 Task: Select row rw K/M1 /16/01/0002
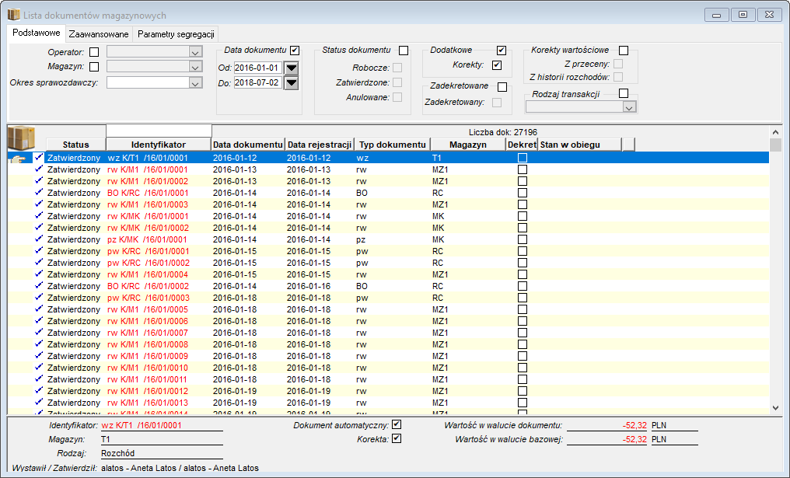[x=388, y=181]
